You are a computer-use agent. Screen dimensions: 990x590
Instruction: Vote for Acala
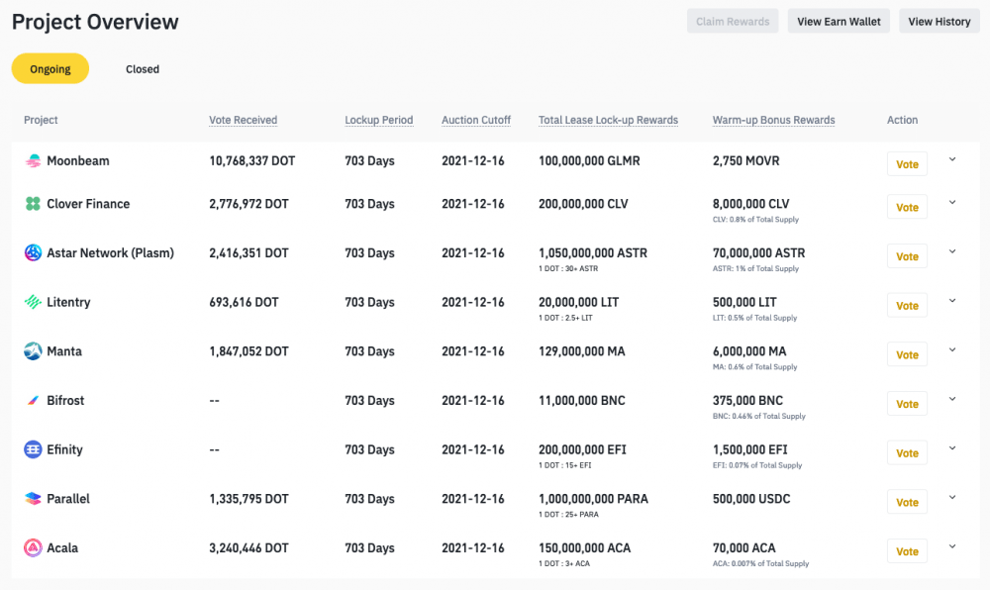point(907,551)
